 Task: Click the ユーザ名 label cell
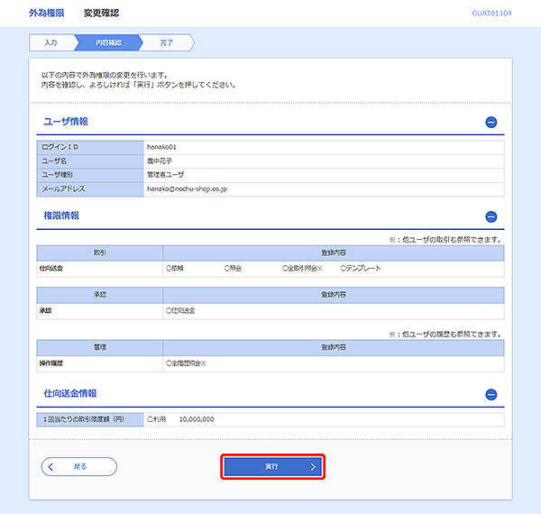tap(90, 161)
